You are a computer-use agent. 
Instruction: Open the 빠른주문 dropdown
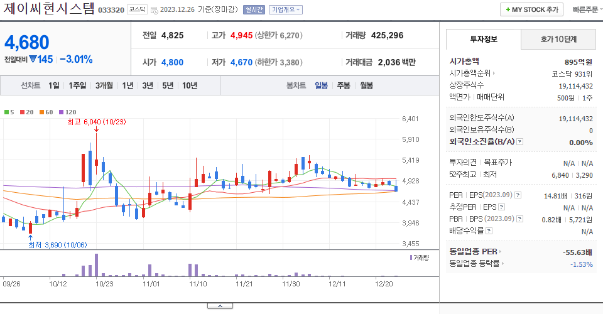point(587,9)
